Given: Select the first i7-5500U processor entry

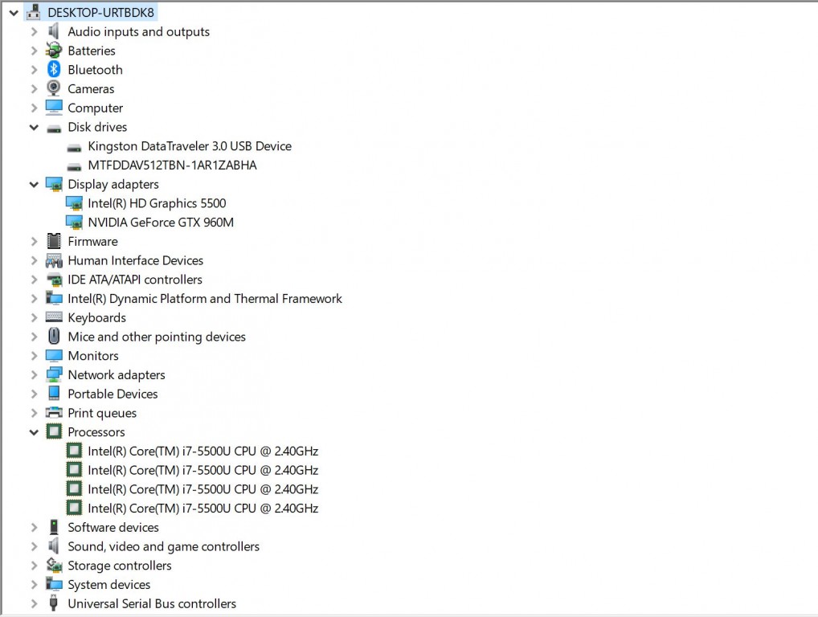Looking at the screenshot, I should pos(203,452).
